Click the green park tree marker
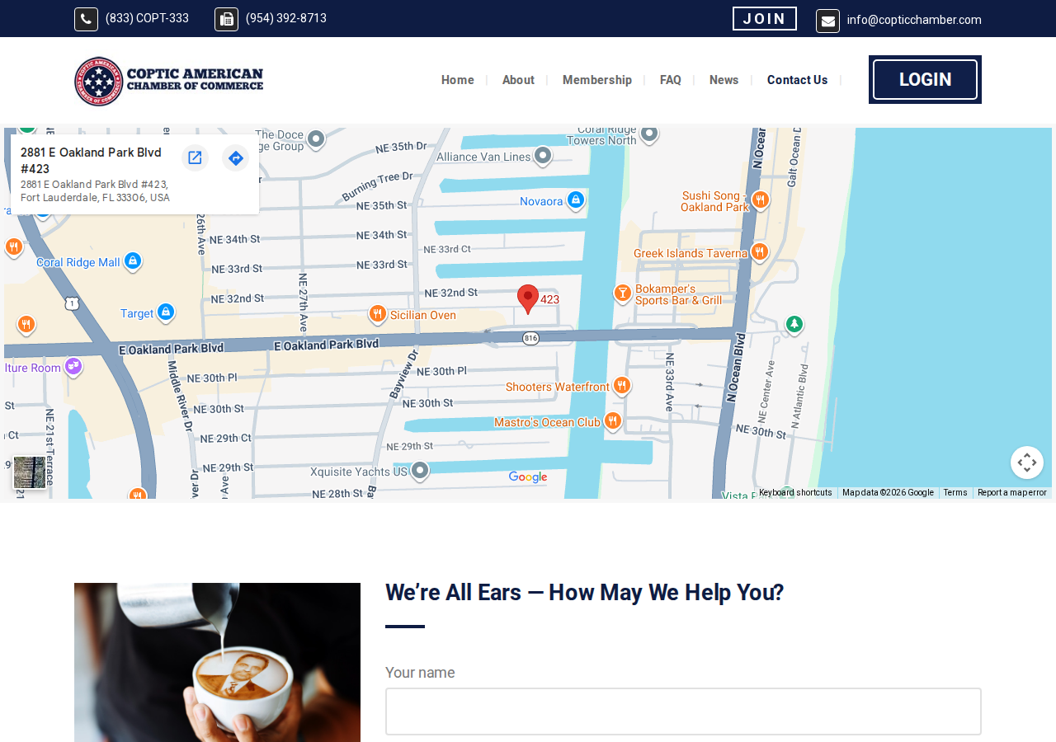Image resolution: width=1056 pixels, height=742 pixels. click(794, 324)
